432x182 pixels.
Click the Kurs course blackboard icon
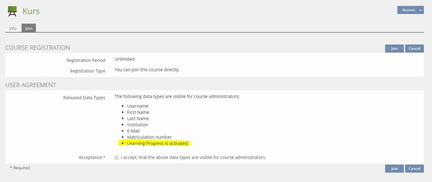(12, 11)
